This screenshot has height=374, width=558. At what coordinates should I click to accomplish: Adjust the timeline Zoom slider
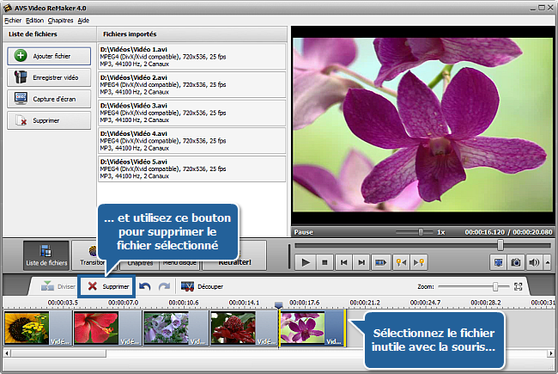[x=494, y=285]
